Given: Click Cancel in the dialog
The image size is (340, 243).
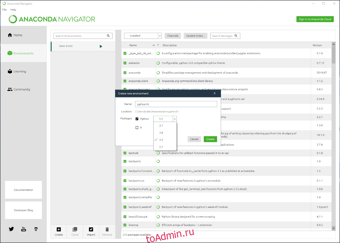Looking at the screenshot, I should tap(194, 139).
